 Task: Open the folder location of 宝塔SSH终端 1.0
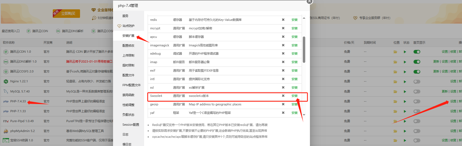pyautogui.click(x=395, y=141)
